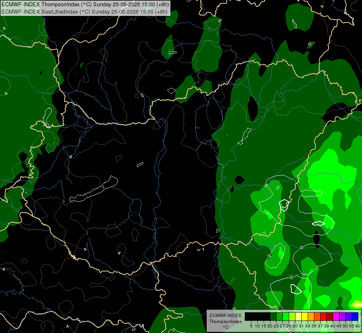362x333 pixels.
Task: Click the yellow 31–33 legend swatch
Action: (305, 316)
